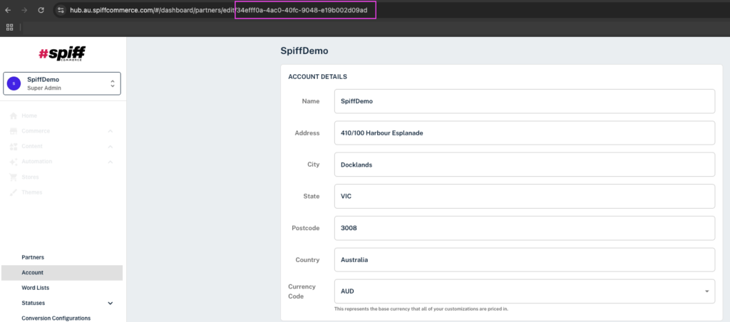Click the Home house icon
Image resolution: width=730 pixels, height=322 pixels.
pos(13,115)
